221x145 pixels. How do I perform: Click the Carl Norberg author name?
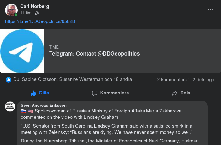coord(34,6)
